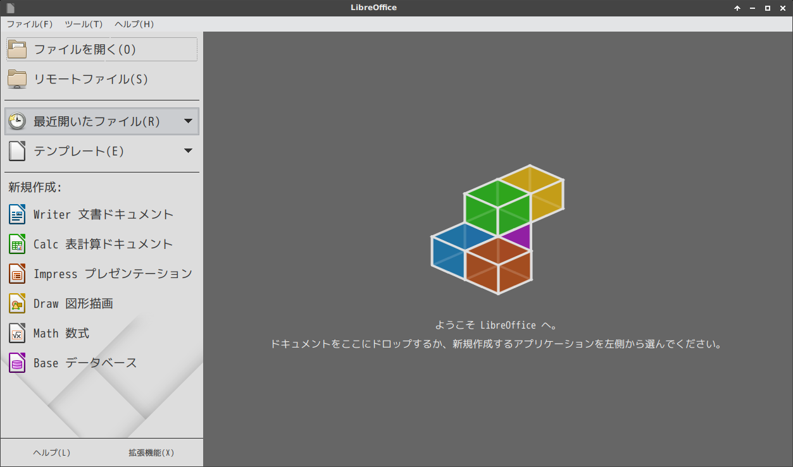Show テンプレート(E) list
Viewport: 793px width, 467px height.
(x=102, y=151)
